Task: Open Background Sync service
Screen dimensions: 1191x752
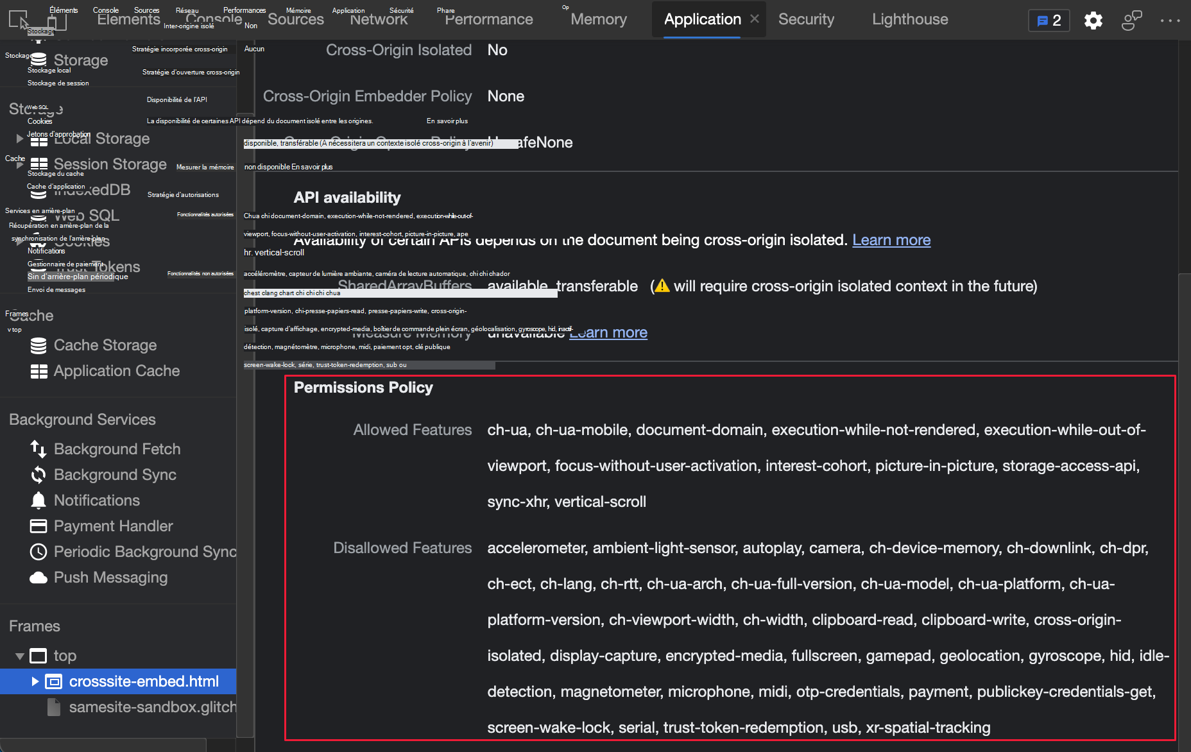Action: 115,475
